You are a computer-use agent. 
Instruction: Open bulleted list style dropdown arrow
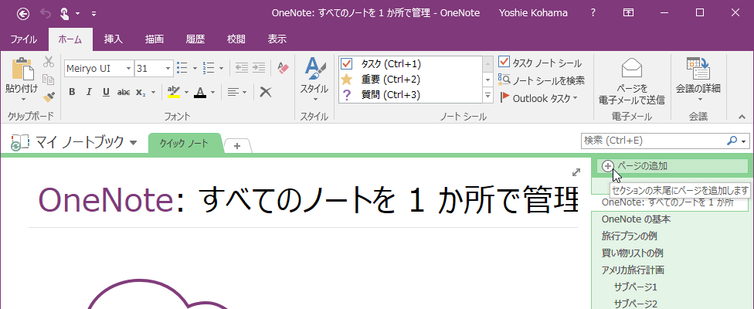coord(195,68)
